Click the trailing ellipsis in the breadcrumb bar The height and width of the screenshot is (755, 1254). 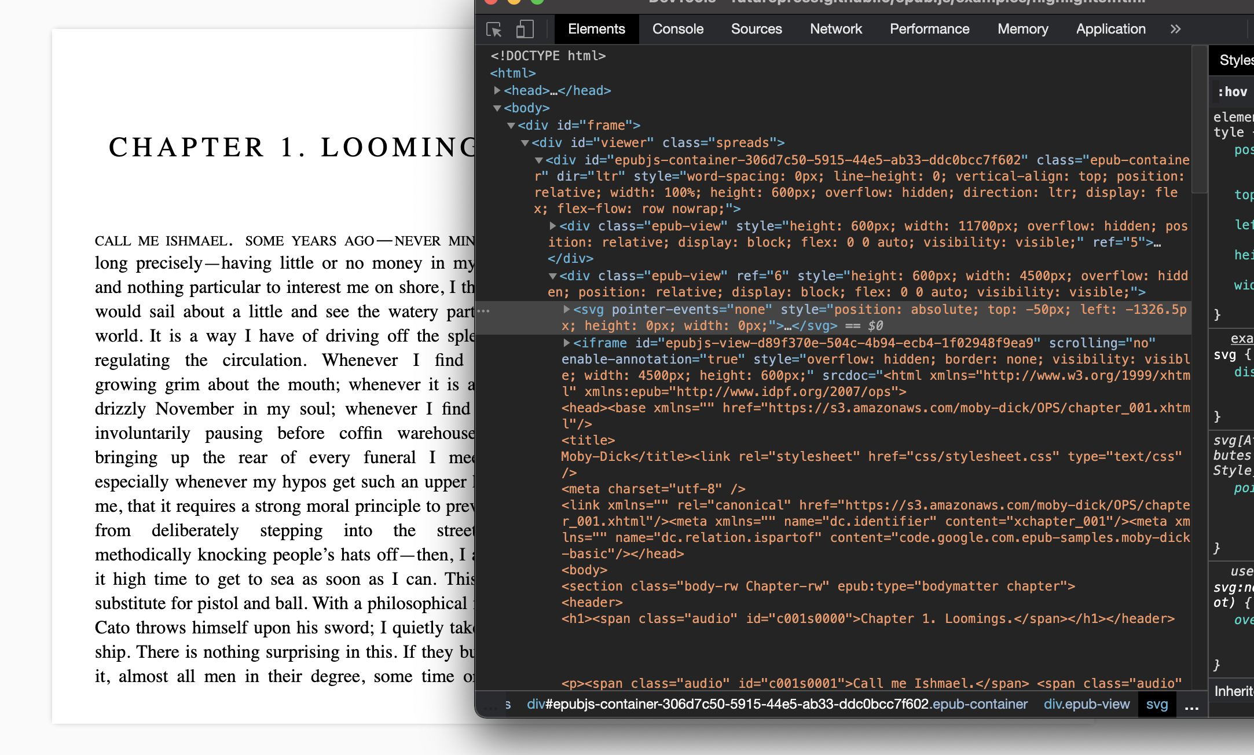1191,705
